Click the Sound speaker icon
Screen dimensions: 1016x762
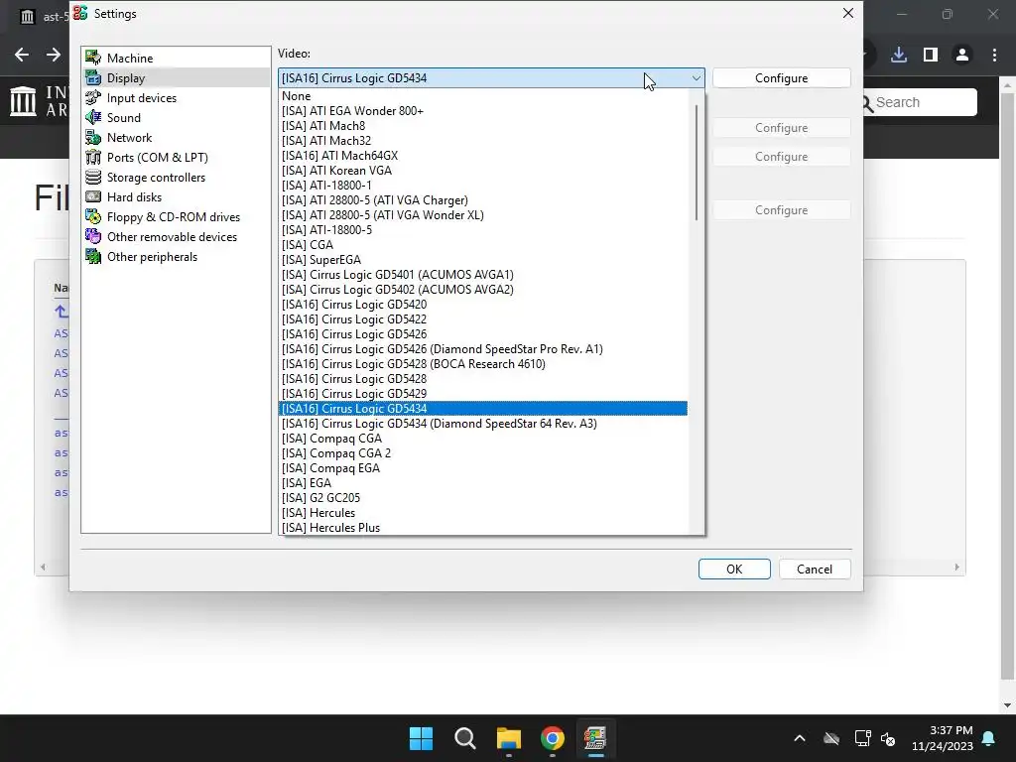93,117
